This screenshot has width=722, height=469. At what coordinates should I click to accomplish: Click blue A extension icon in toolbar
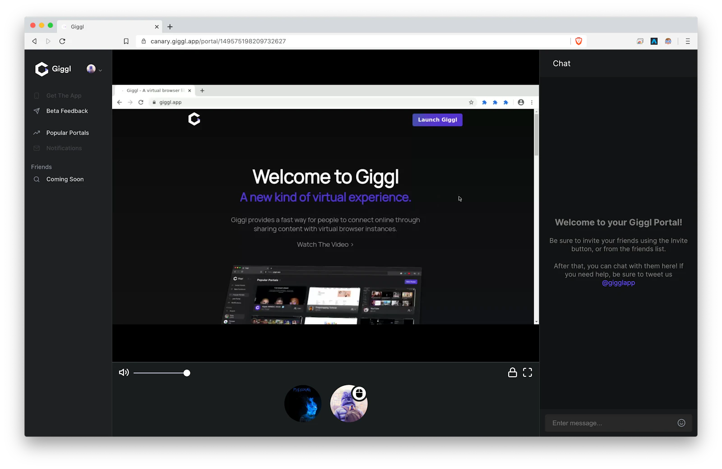pyautogui.click(x=654, y=41)
